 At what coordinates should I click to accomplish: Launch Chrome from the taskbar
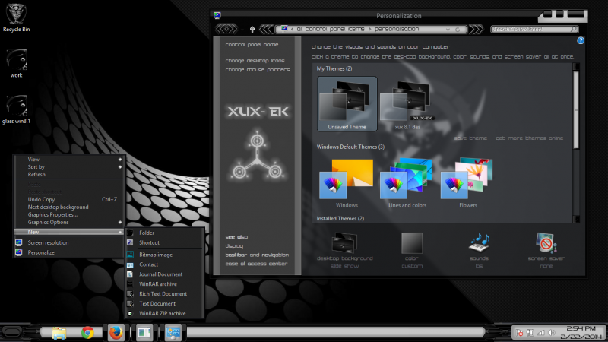(87, 333)
